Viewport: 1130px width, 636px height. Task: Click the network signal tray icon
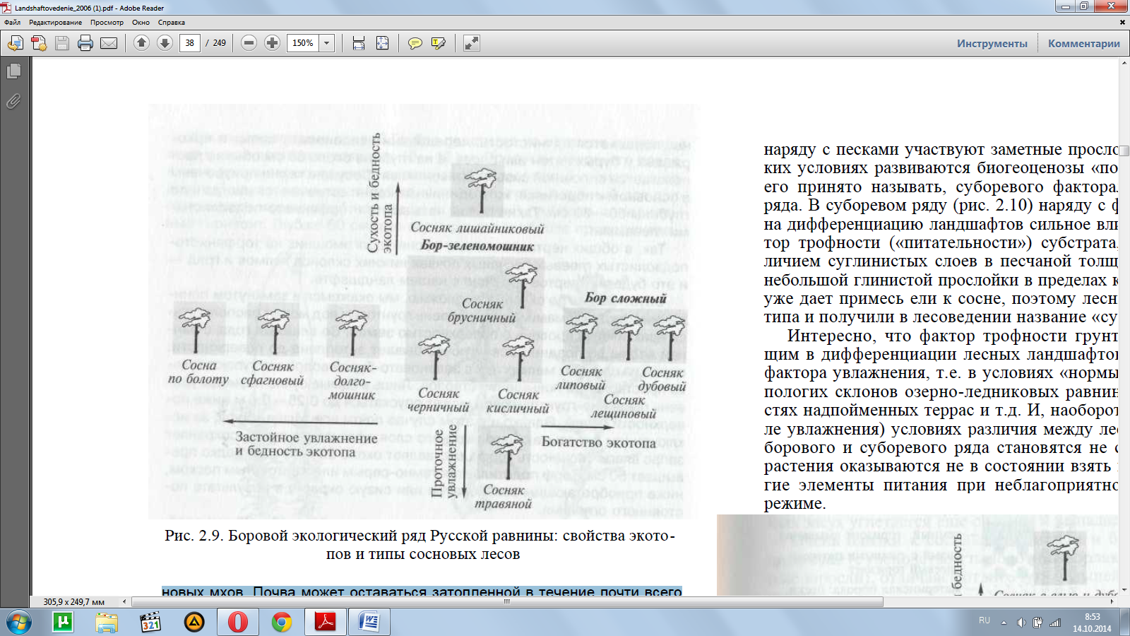click(x=1055, y=623)
